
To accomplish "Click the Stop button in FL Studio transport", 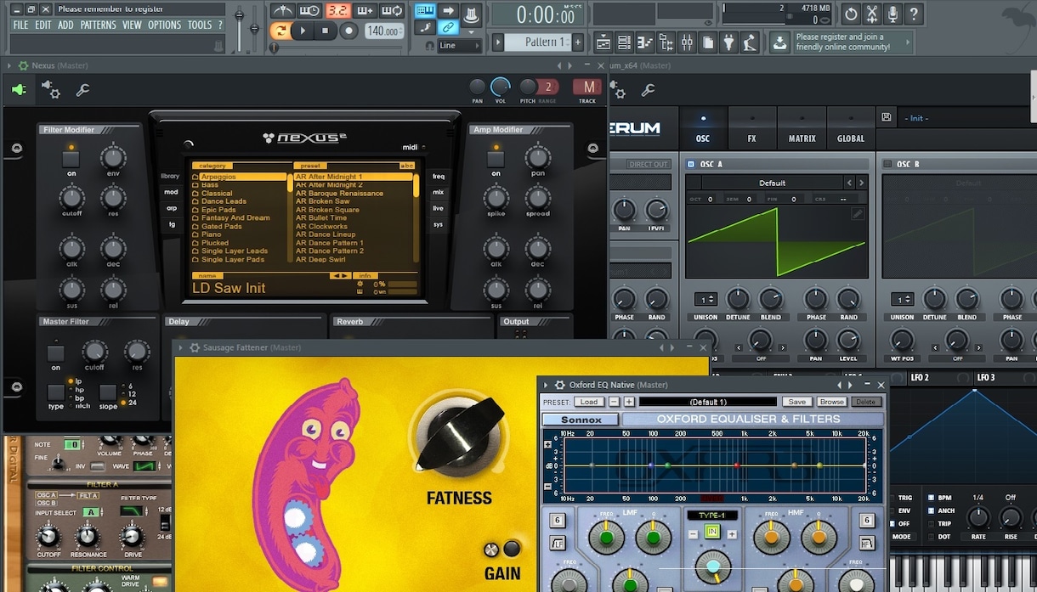I will (x=325, y=31).
